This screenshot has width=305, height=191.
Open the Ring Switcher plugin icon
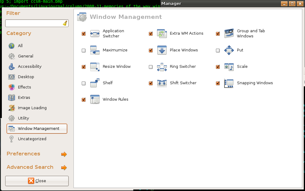[162, 67]
